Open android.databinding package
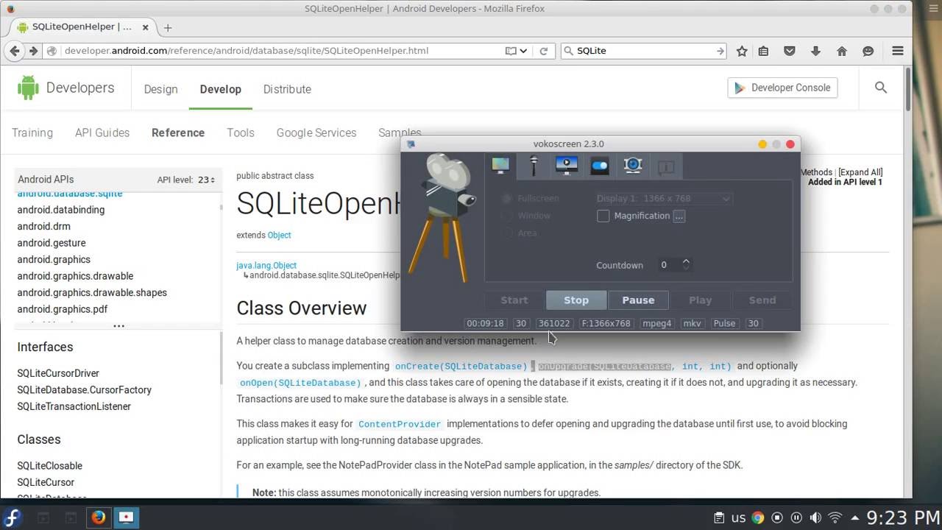This screenshot has height=530, width=942. [61, 210]
